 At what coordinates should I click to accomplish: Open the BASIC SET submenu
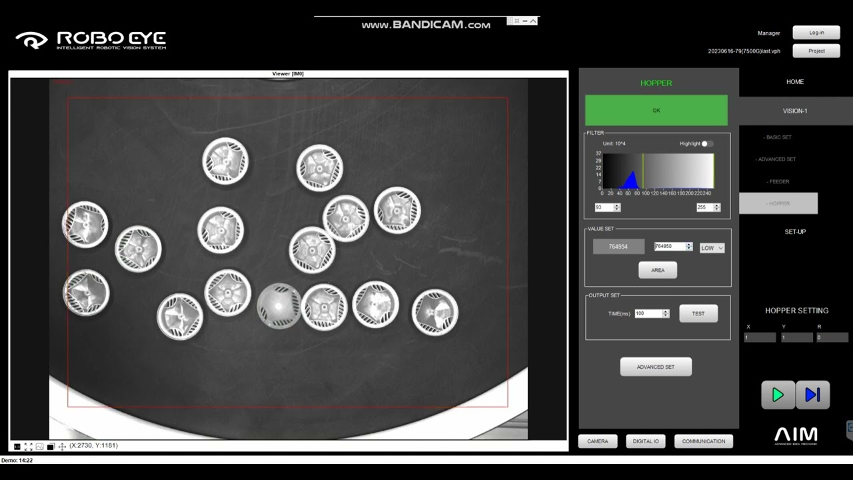[x=778, y=137]
